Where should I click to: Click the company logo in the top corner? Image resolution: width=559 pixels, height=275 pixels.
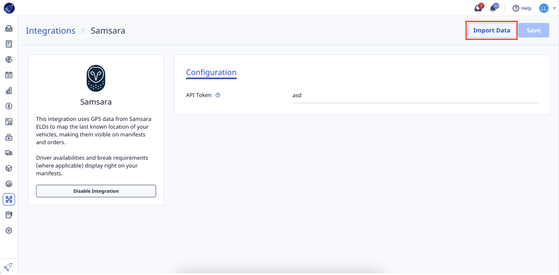pyautogui.click(x=9, y=8)
